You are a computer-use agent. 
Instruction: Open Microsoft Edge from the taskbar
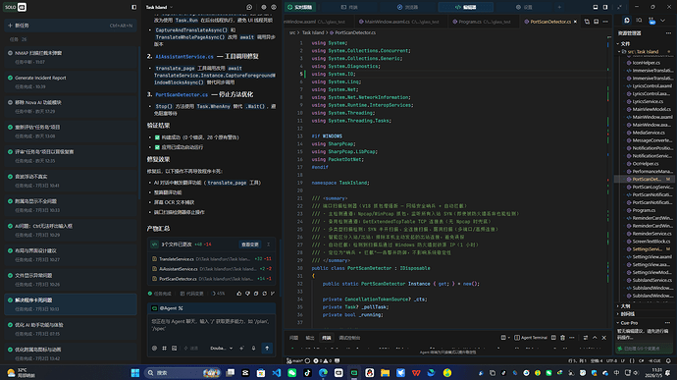pyautogui.click(x=323, y=373)
